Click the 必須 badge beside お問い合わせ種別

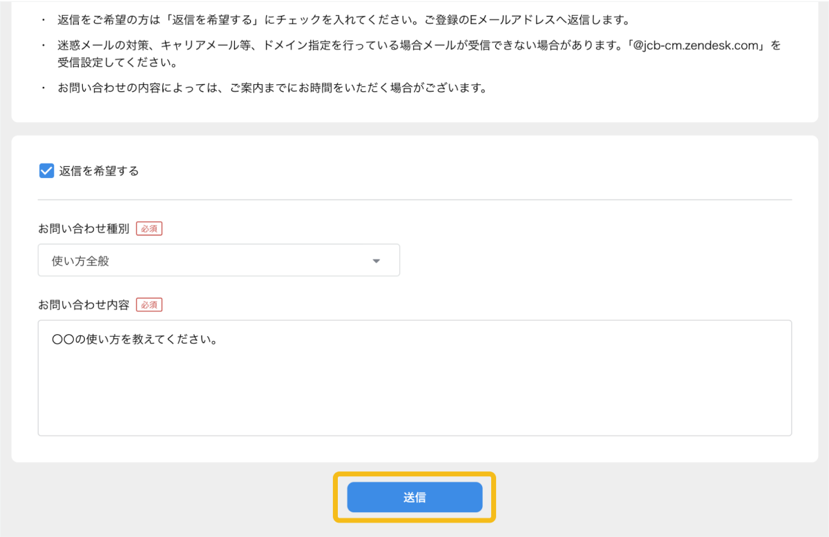(149, 228)
